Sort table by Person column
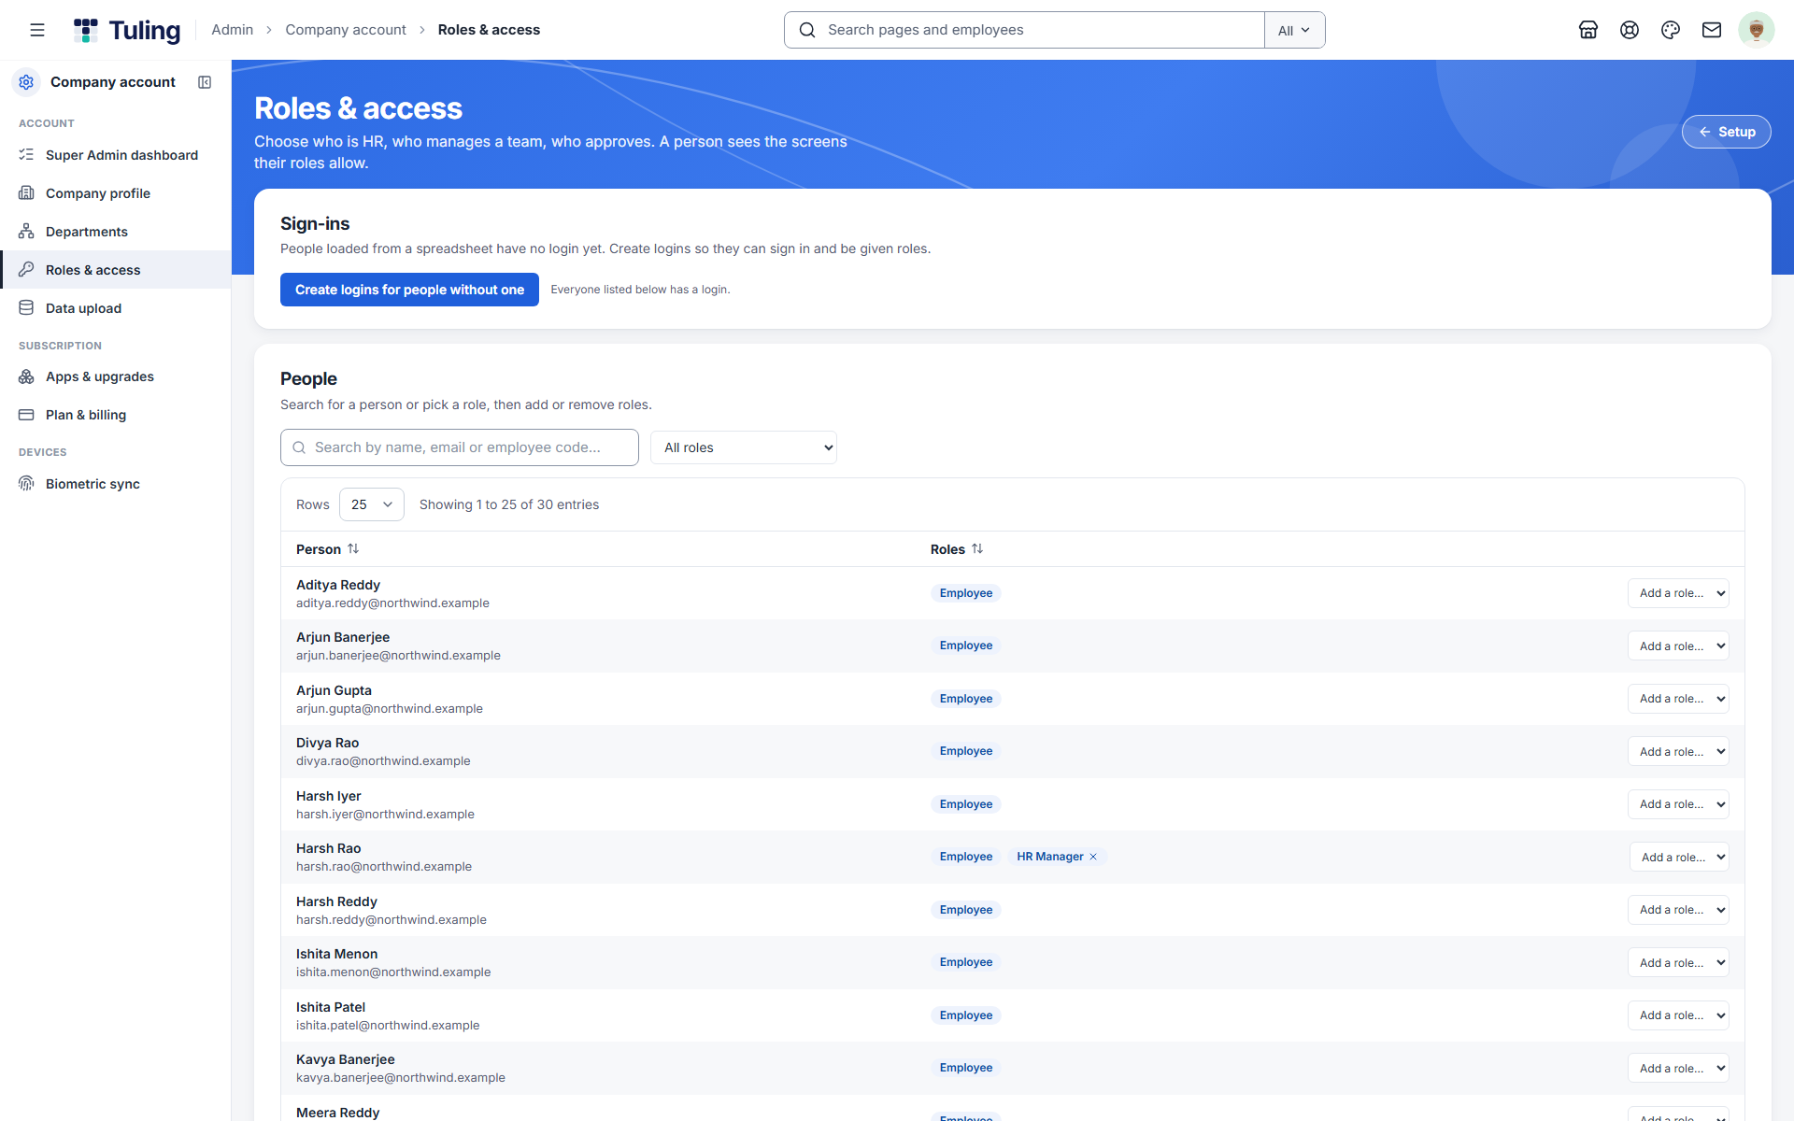The image size is (1794, 1121). [x=327, y=549]
